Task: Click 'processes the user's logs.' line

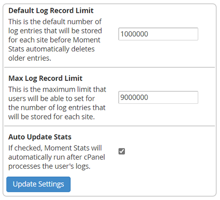Action: (49, 166)
